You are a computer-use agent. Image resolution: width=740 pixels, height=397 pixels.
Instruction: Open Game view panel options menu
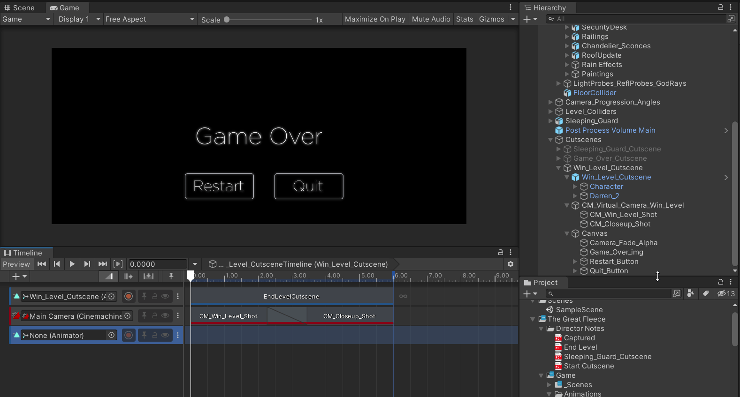click(511, 7)
